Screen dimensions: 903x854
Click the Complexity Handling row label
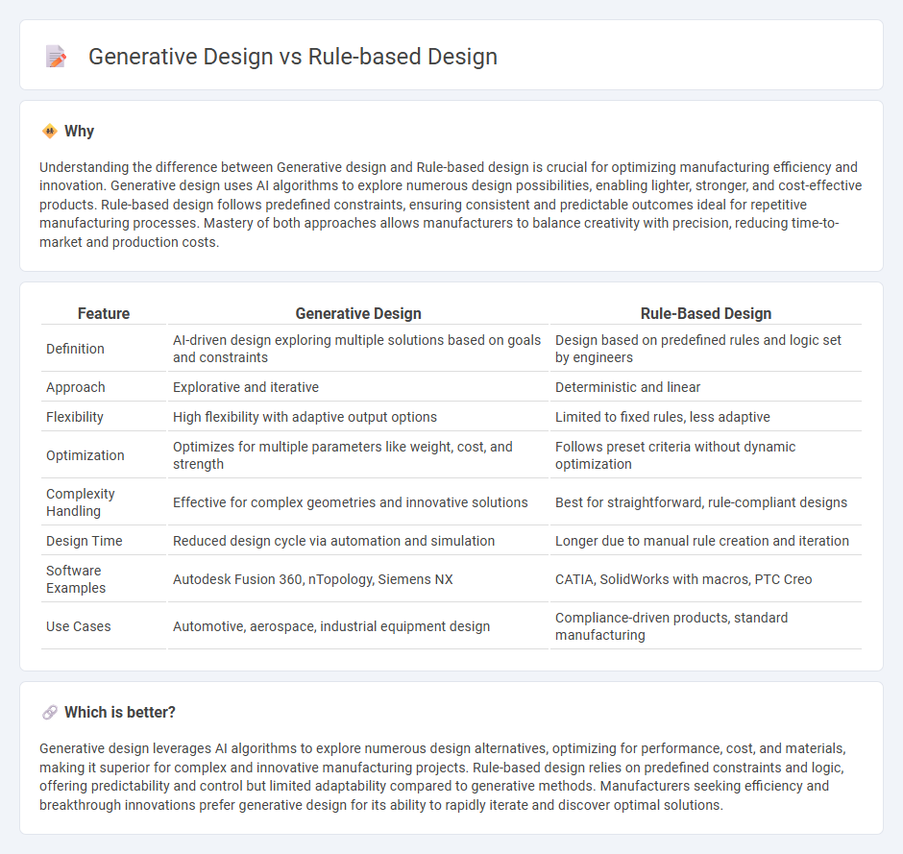click(80, 500)
